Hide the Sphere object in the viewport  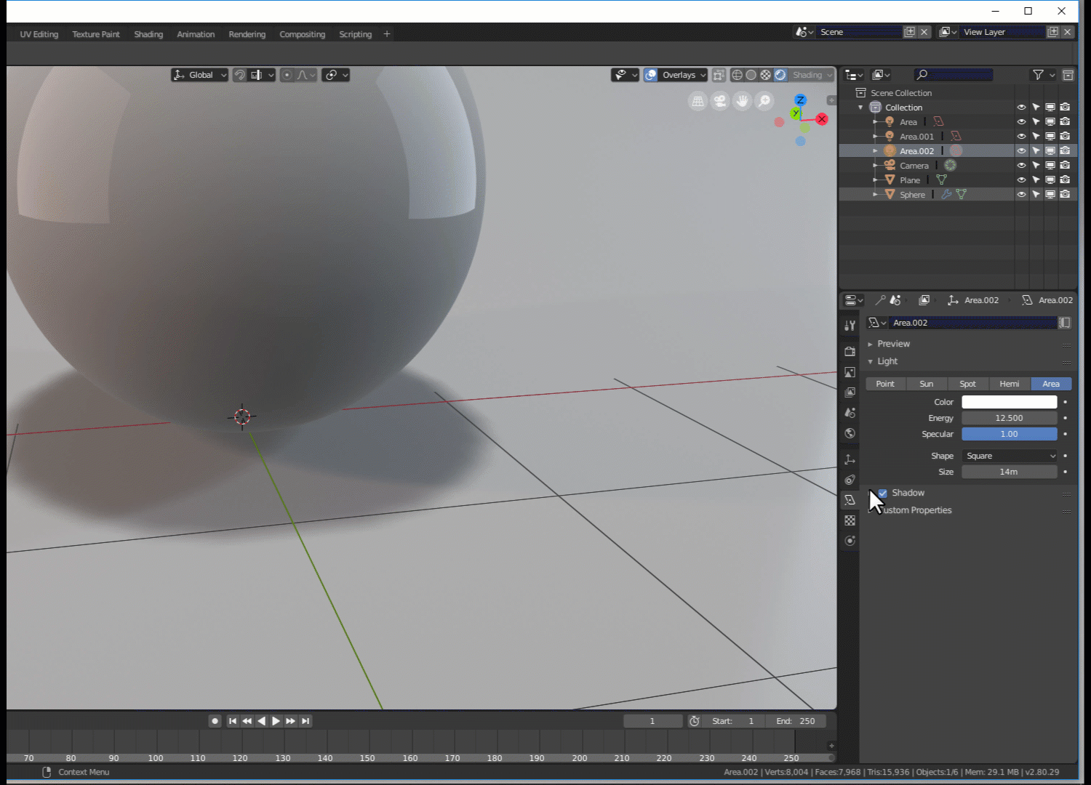pos(1021,194)
